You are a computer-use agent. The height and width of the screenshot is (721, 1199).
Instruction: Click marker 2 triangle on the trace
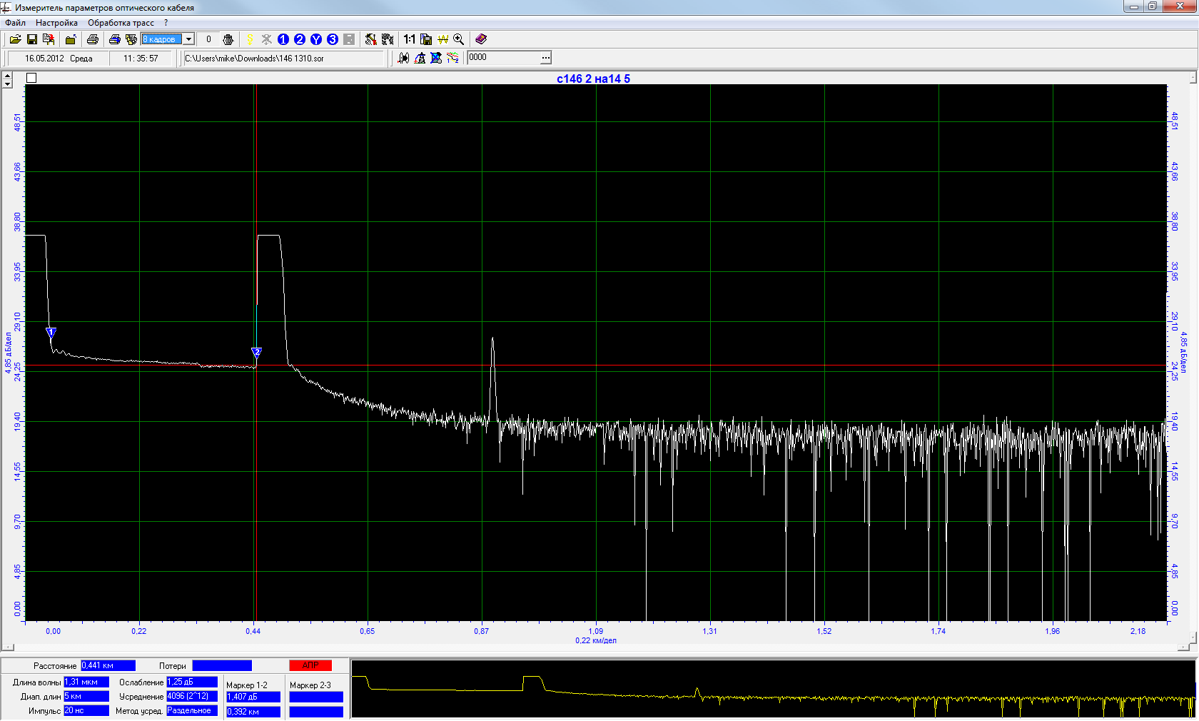(257, 352)
